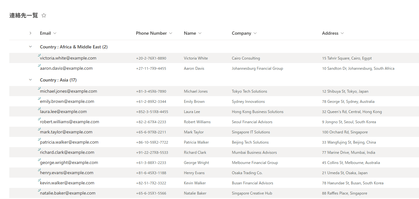The width and height of the screenshot is (419, 199).
Task: Open richard.clark@example.com item
Action: pyautogui.click(x=67, y=153)
